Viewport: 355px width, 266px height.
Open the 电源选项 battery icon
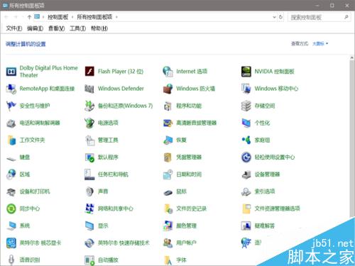[x=89, y=123]
